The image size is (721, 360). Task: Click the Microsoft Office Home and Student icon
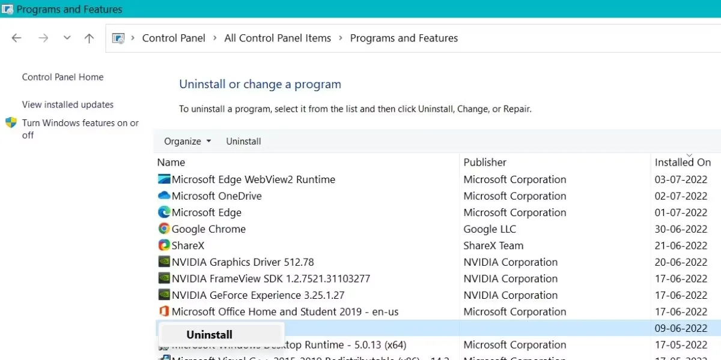(163, 311)
